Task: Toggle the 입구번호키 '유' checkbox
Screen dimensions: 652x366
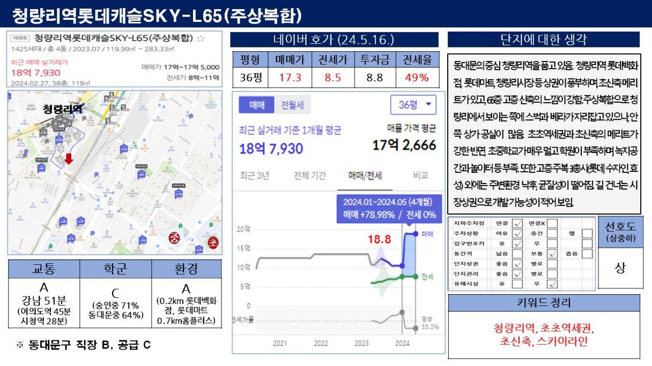Action: click(517, 243)
